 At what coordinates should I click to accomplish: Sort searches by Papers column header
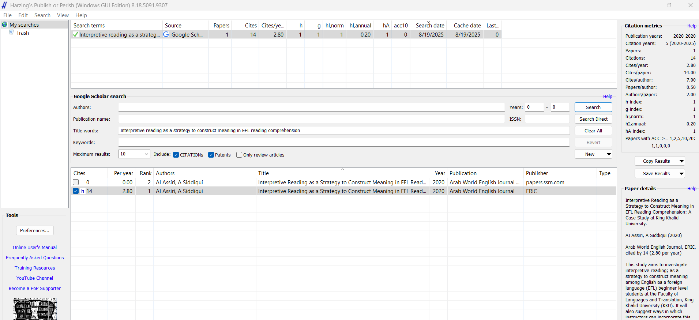pos(220,26)
